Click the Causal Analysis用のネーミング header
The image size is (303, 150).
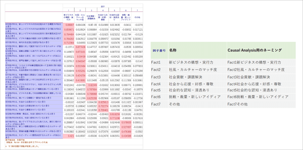tap(254, 49)
